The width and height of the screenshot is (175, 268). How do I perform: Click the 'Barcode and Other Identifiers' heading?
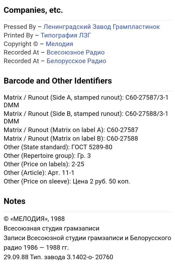click(58, 81)
